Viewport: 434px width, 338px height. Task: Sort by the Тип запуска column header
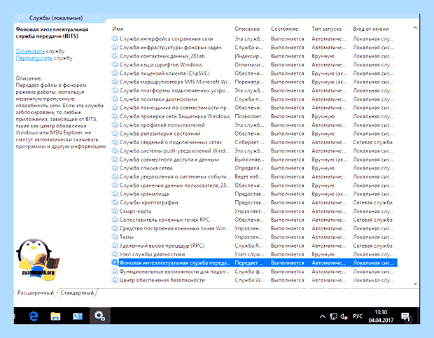327,29
